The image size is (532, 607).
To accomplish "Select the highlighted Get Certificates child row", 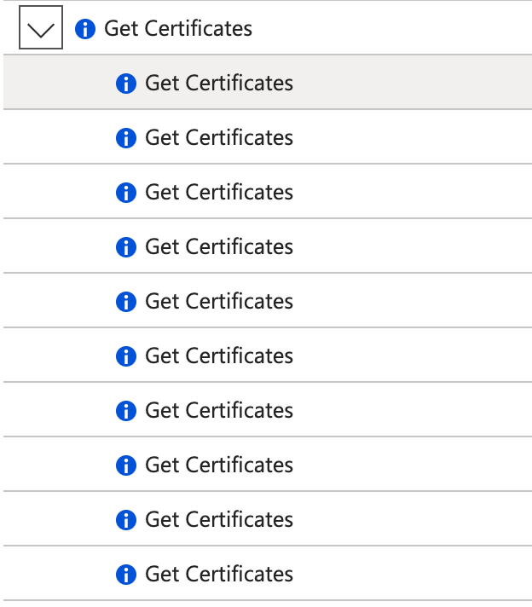I will (268, 82).
